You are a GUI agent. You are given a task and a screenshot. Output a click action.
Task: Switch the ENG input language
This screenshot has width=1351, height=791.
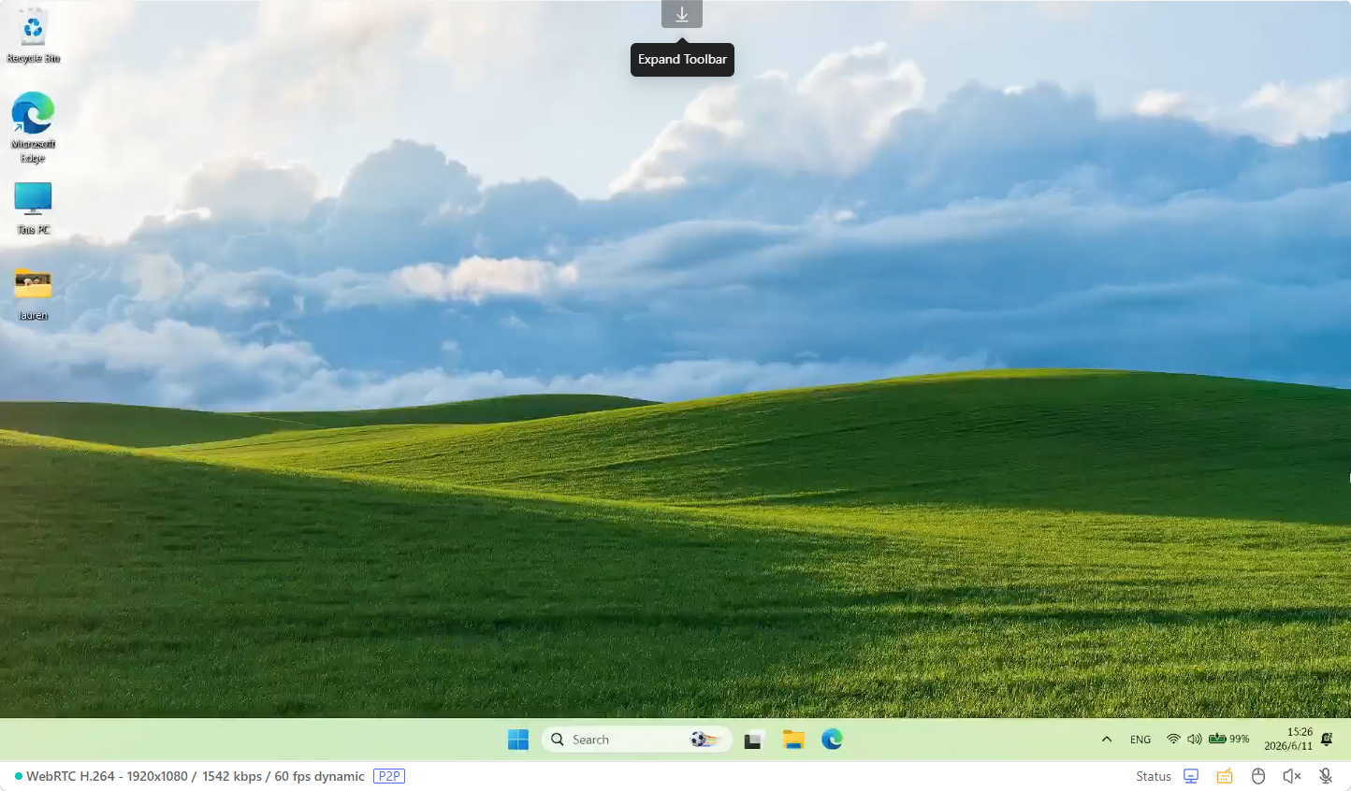pos(1140,740)
